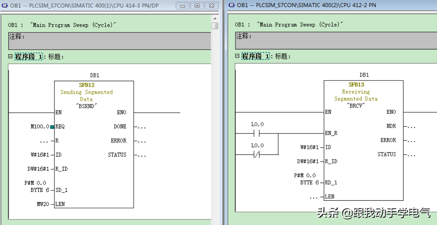The height and width of the screenshot is (225, 437).
Task: Select the M100.0 operand at REQ
Action: click(40, 127)
